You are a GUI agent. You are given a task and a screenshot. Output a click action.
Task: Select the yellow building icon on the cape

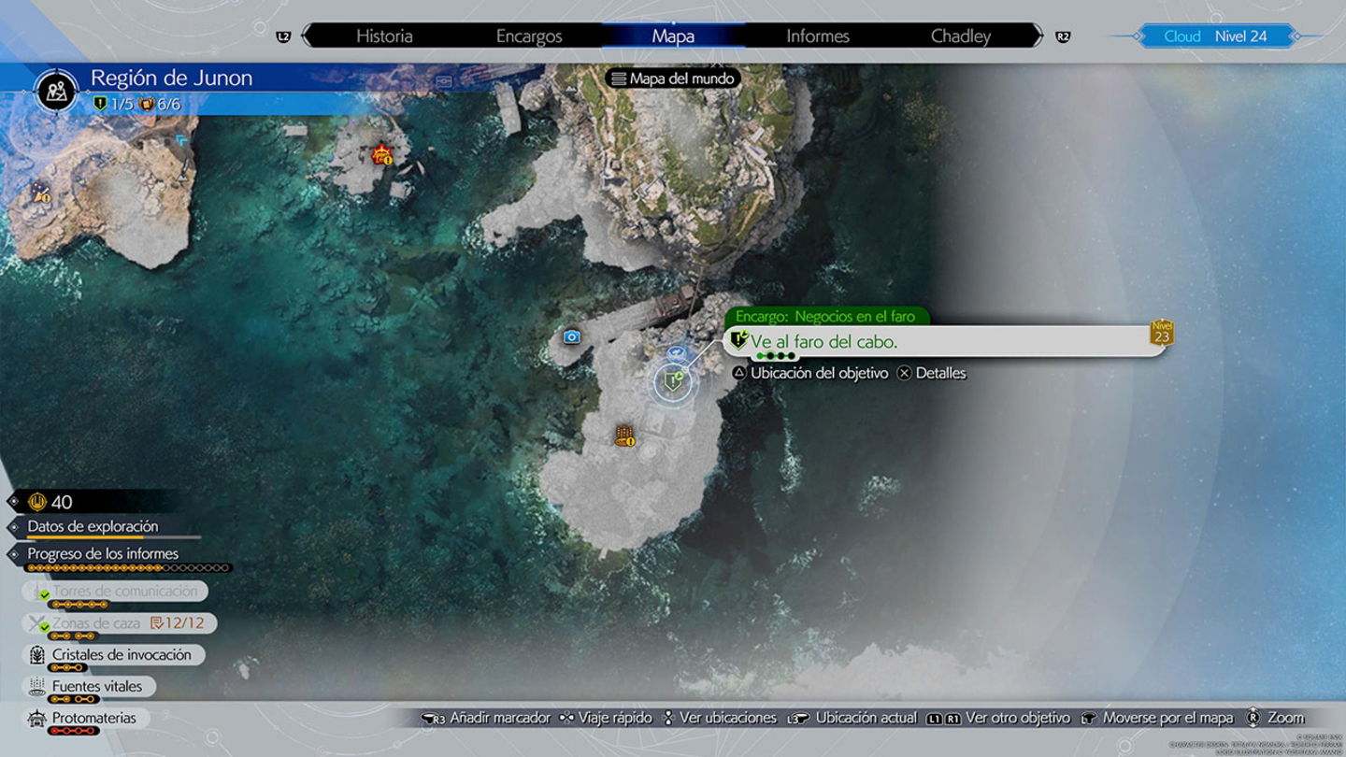(x=624, y=436)
